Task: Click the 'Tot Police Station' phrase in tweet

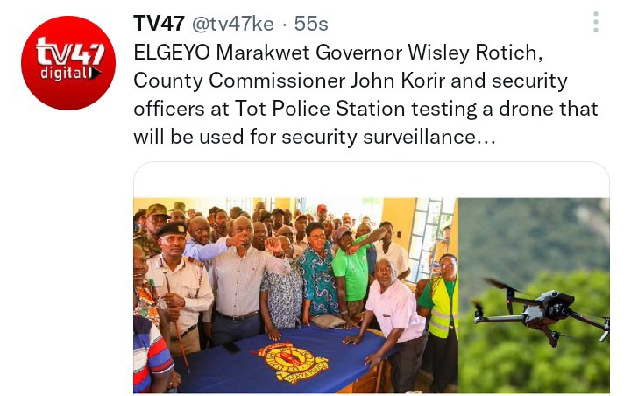Action: click(320, 109)
